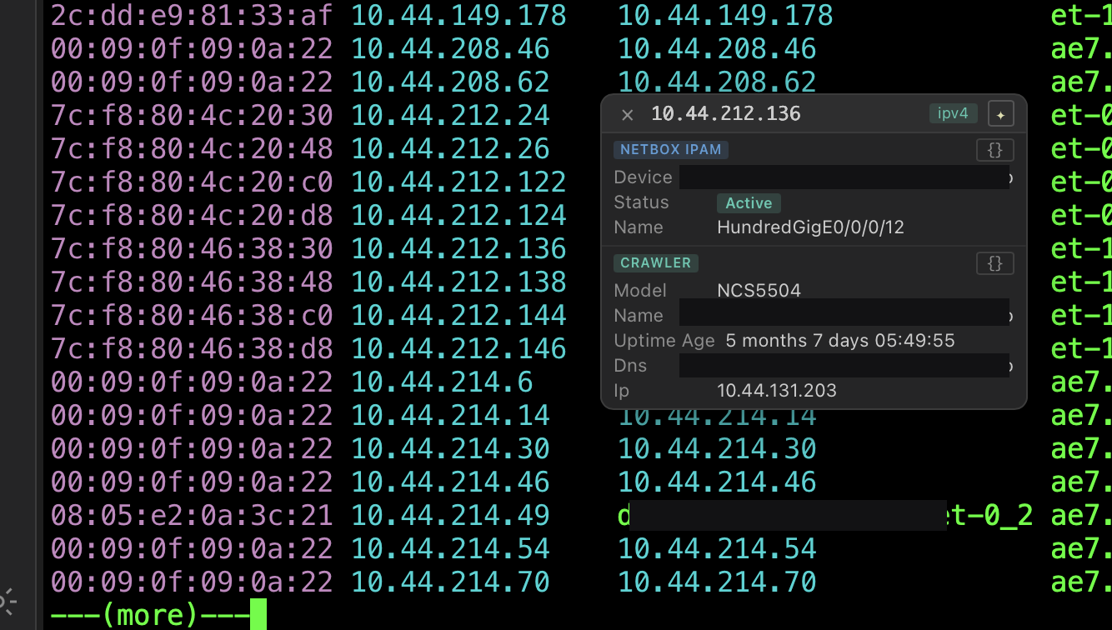Click terminal IP address 10.44.212.122
This screenshot has height=630, width=1112.
(x=458, y=182)
